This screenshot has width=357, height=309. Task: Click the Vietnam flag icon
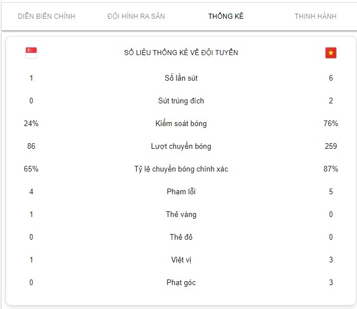click(x=330, y=53)
